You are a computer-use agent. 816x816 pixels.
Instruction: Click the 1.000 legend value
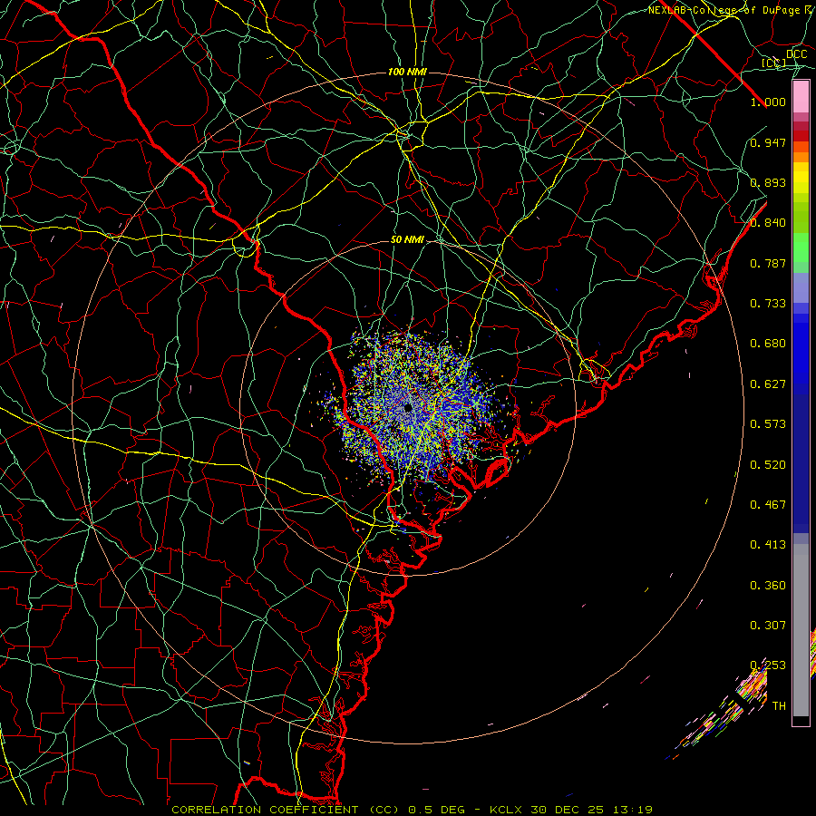[x=768, y=102]
